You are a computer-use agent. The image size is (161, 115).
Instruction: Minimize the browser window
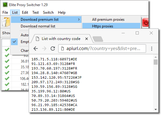click(123, 33)
